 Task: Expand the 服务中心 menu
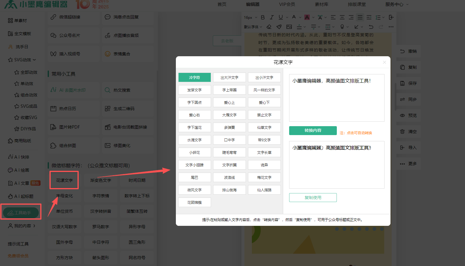(397, 4)
